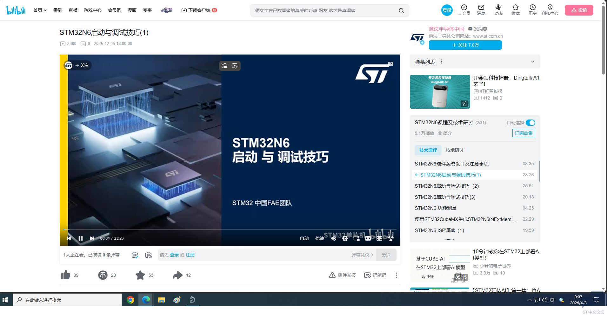Give a coin to the video
The image size is (607, 317).
pos(103,275)
